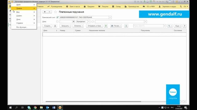The image size is (197, 110).
Task: Open Руководителю section chart icon
Action: pos(48,6)
